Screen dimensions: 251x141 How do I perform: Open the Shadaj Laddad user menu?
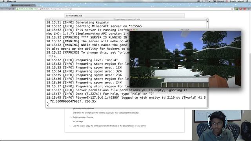coord(236,1)
